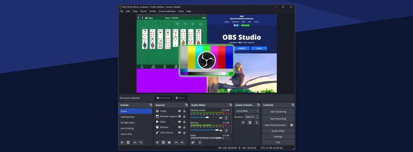Open source properties gear in Sources toolbar

coord(169,142)
